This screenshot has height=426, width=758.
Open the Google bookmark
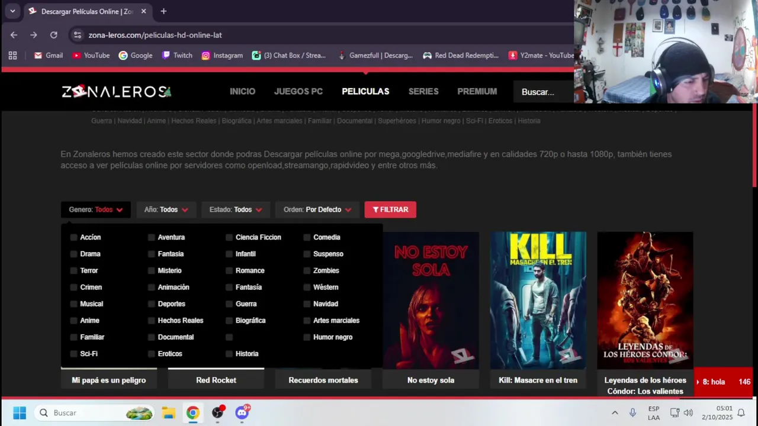point(135,55)
